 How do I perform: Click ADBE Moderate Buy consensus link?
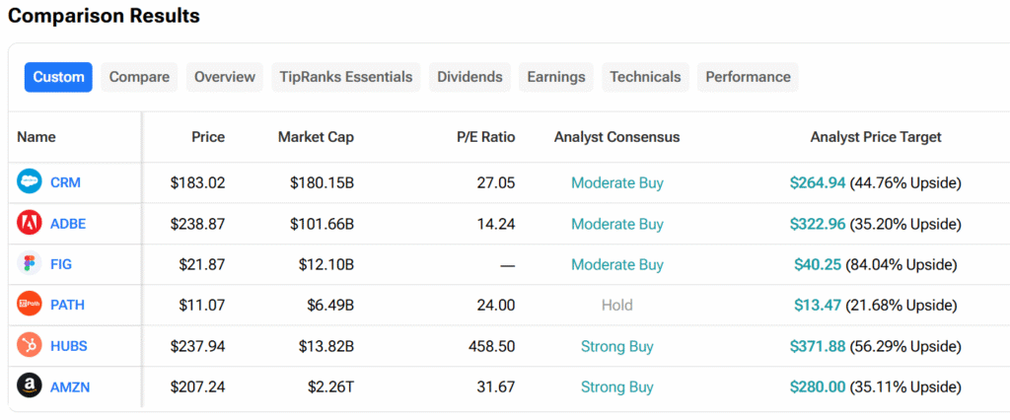(x=617, y=224)
